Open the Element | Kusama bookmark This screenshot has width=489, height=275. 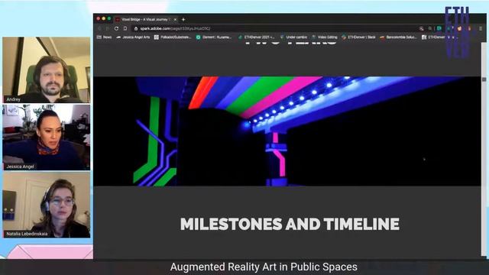click(214, 37)
